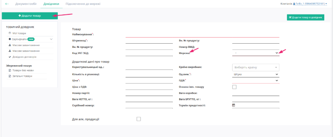
Task: Tick the Ознака імп. товару checkbox
Action: (x=234, y=87)
